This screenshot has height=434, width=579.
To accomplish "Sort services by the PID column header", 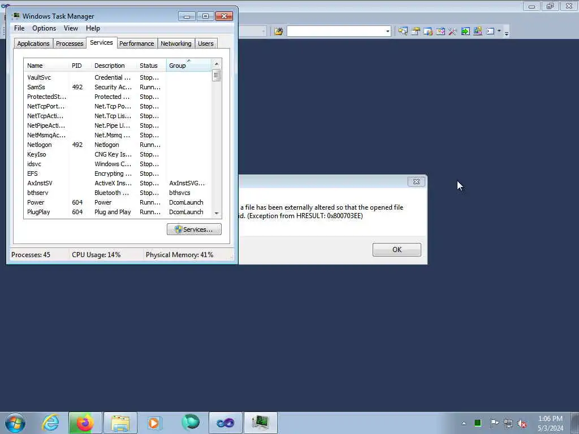I will pos(80,66).
